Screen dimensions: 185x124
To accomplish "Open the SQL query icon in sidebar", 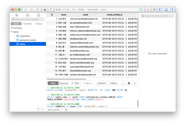I will coord(39,15).
